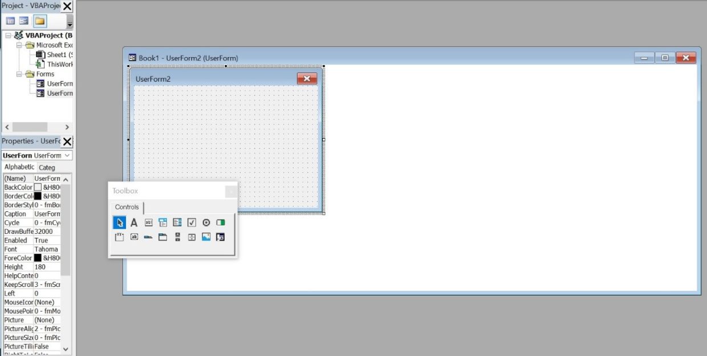The width and height of the screenshot is (707, 356).
Task: Click the BackColor white color swatch
Action: point(38,187)
